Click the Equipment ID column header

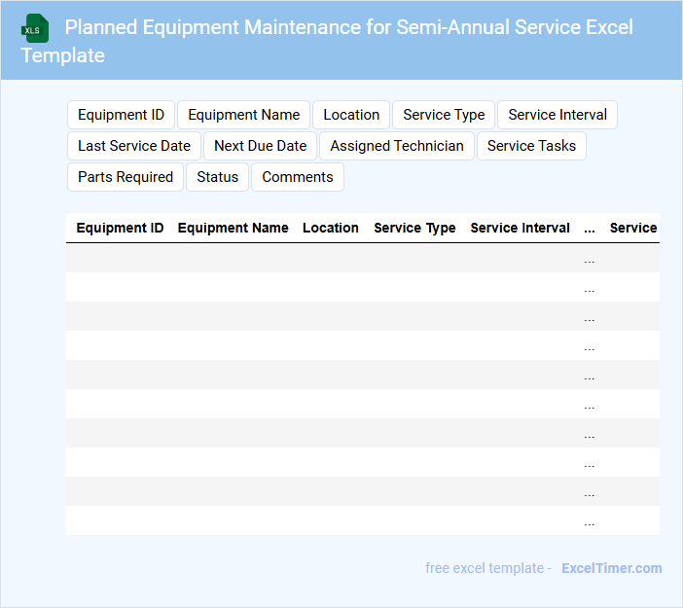coord(120,228)
